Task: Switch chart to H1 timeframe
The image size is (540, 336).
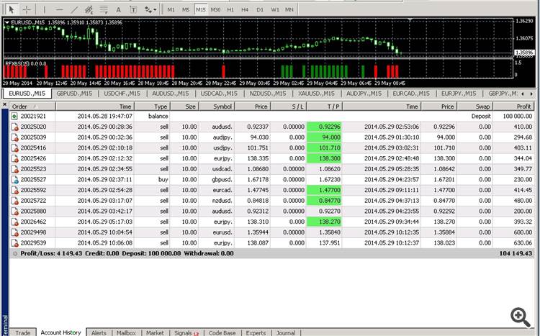Action: click(x=230, y=9)
